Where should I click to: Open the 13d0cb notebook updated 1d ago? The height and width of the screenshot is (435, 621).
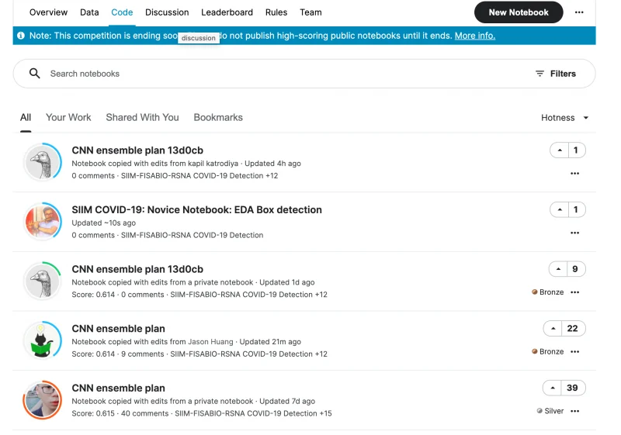pos(137,269)
